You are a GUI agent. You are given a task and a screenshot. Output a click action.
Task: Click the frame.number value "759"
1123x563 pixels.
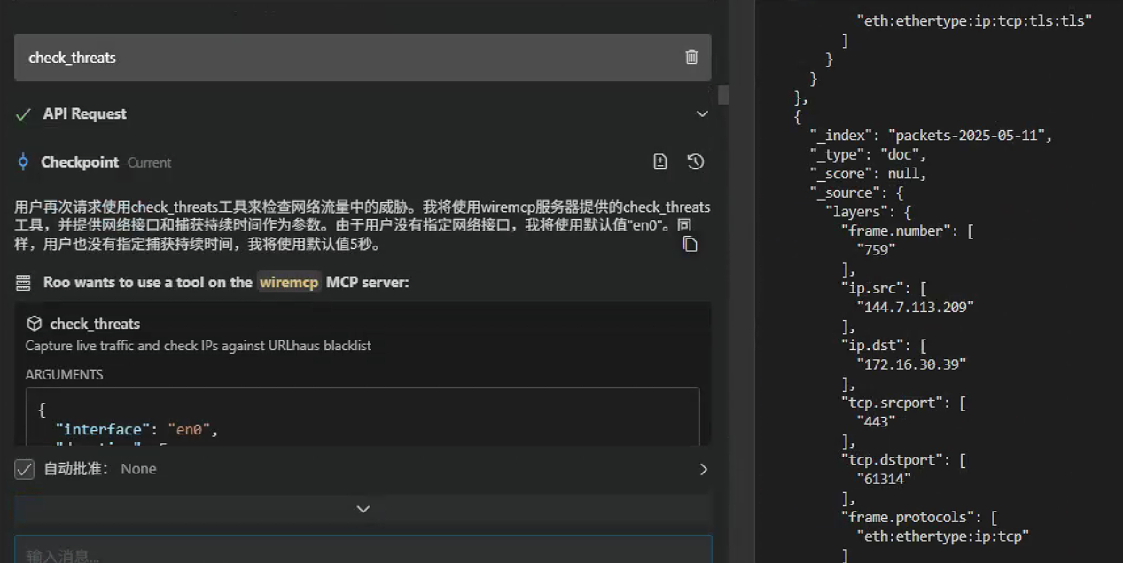pyautogui.click(x=877, y=250)
